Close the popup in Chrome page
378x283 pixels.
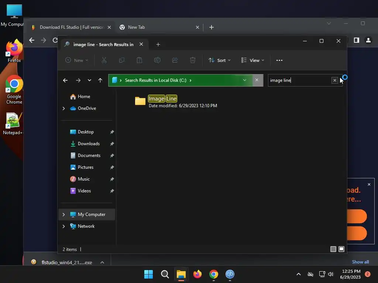point(369,184)
